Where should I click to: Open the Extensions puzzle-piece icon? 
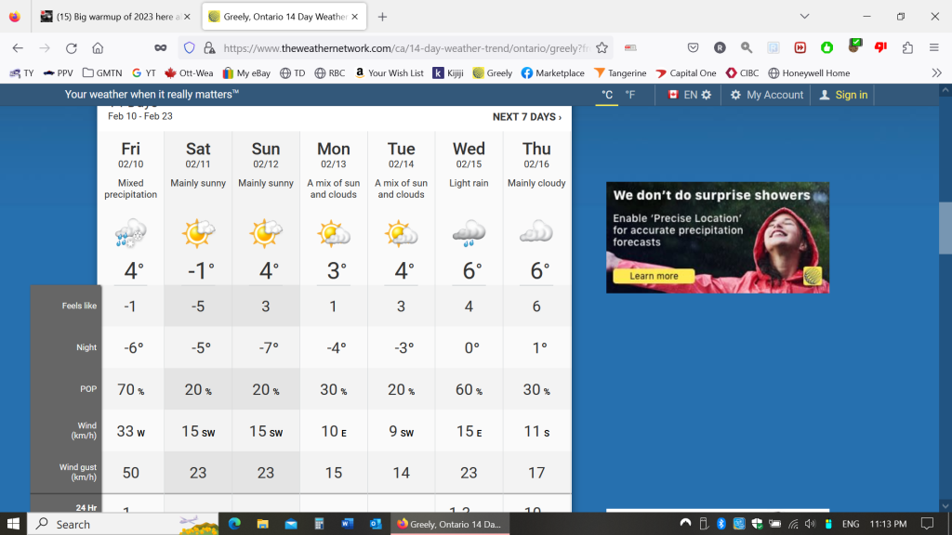(907, 48)
